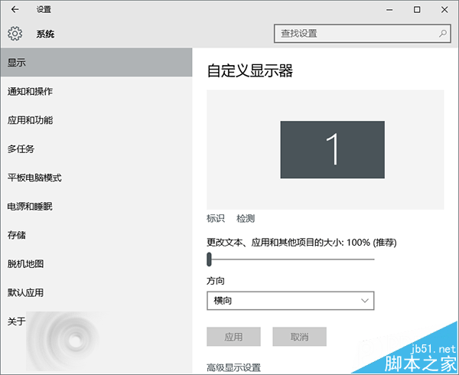This screenshot has width=459, height=375.
Task: Open 高级显示设置 link
Action: [233, 367]
